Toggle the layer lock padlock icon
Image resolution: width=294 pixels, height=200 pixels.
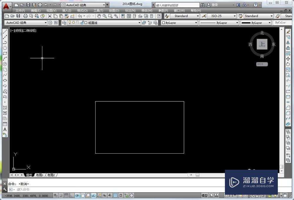(x=82, y=23)
